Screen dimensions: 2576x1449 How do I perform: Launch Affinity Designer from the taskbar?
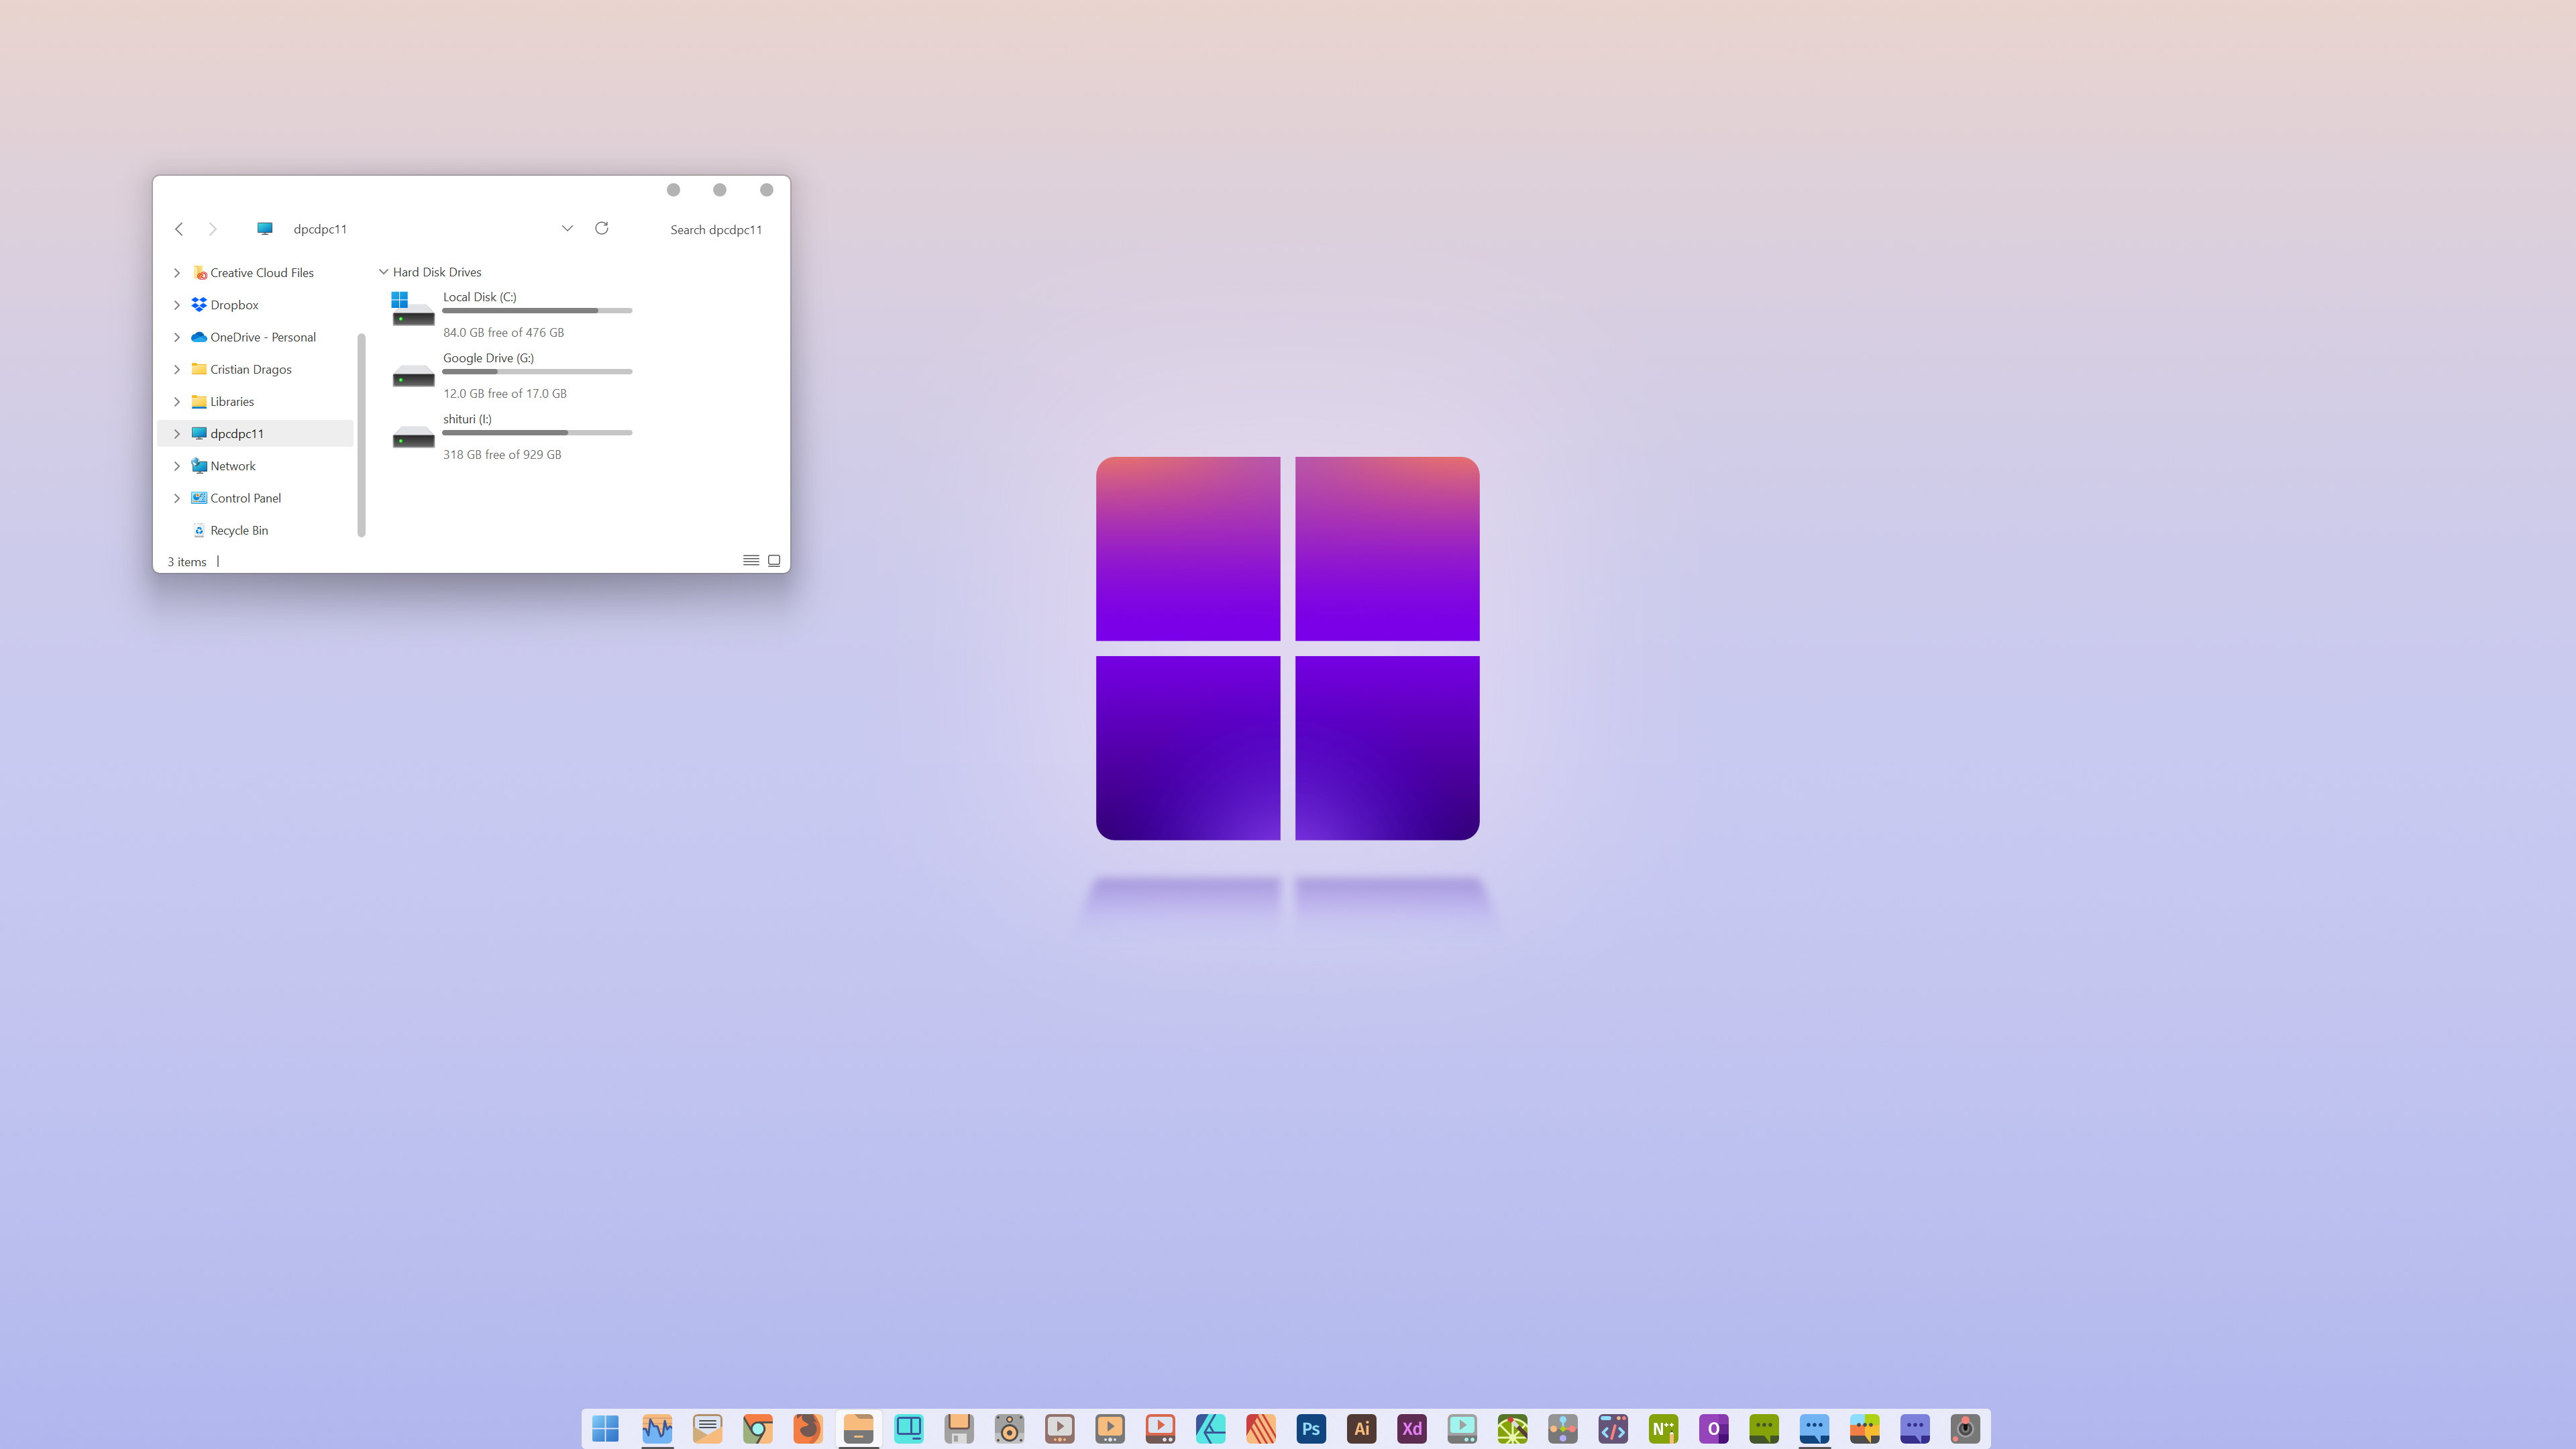(x=1211, y=1428)
